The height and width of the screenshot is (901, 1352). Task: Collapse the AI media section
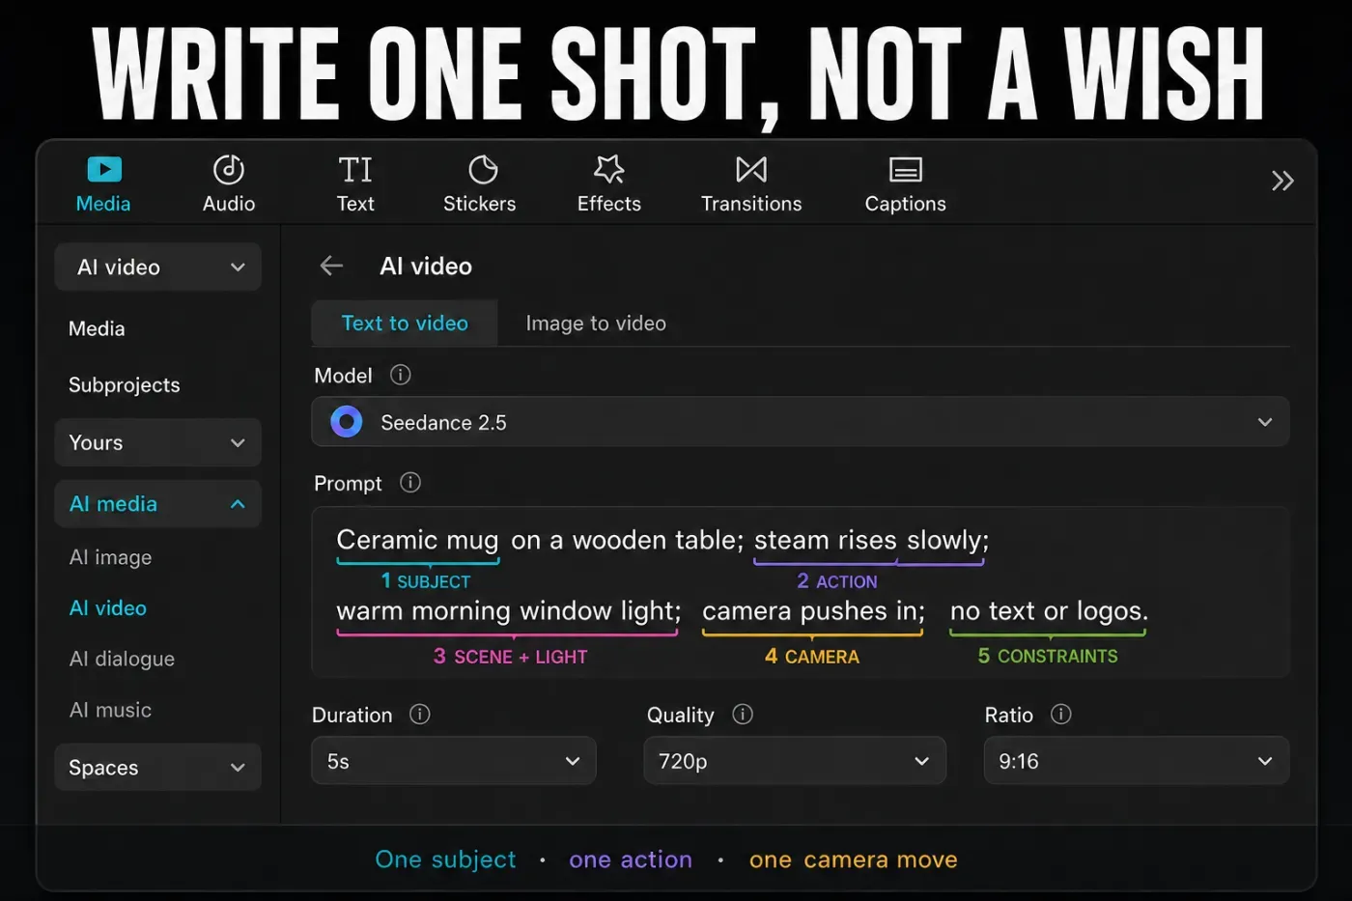[x=158, y=504]
